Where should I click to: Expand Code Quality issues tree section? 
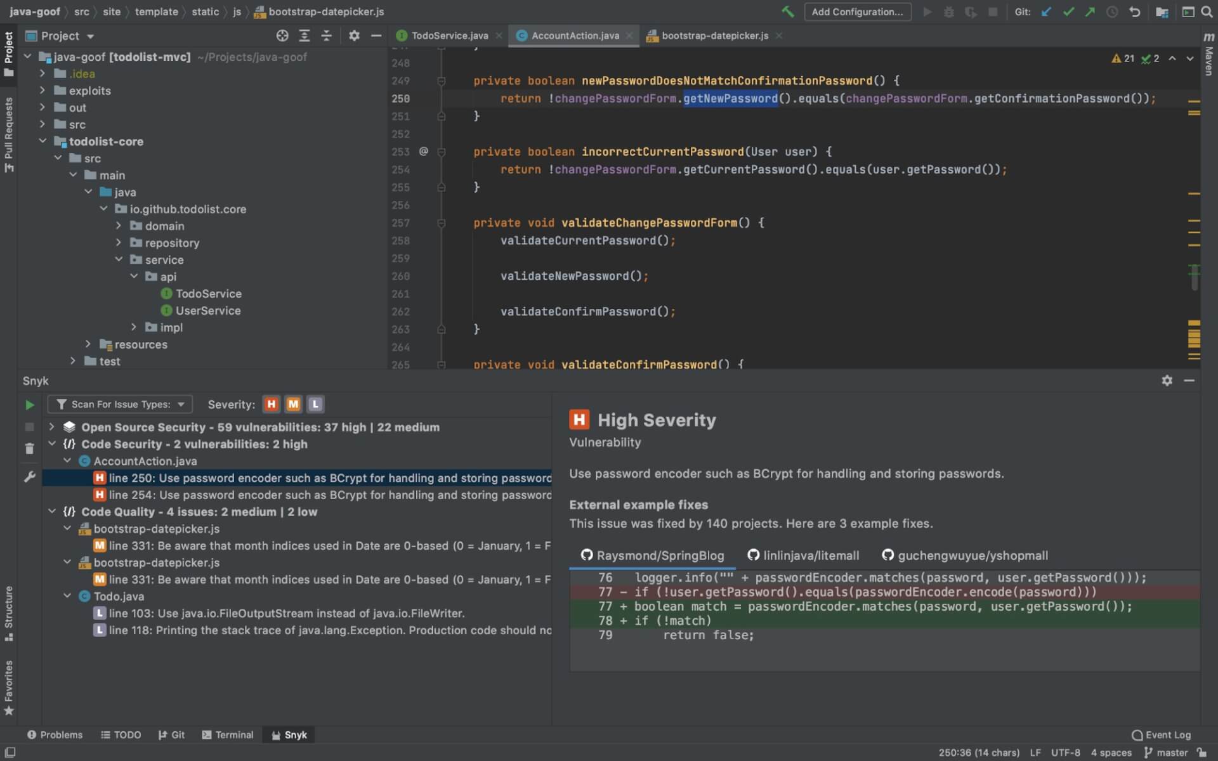[51, 511]
